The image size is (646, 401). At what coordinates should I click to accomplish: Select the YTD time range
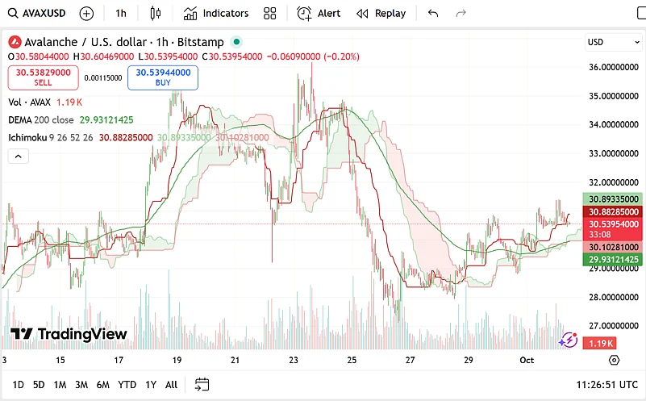pyautogui.click(x=127, y=385)
